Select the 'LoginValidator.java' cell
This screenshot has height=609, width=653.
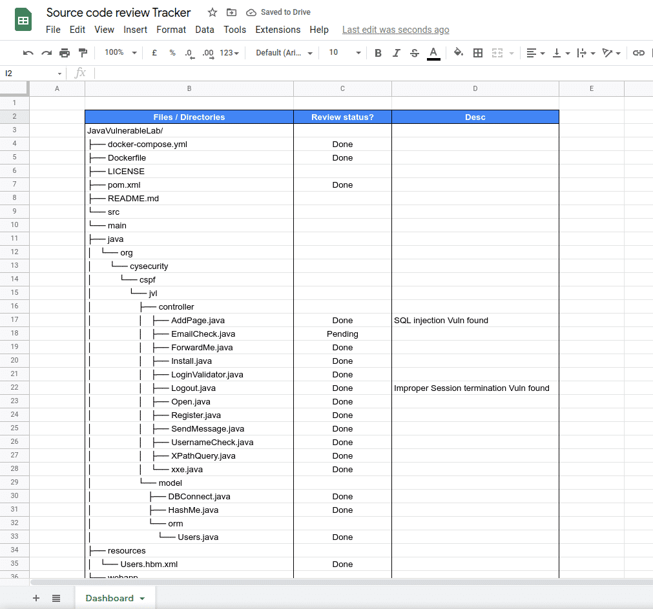tap(189, 374)
